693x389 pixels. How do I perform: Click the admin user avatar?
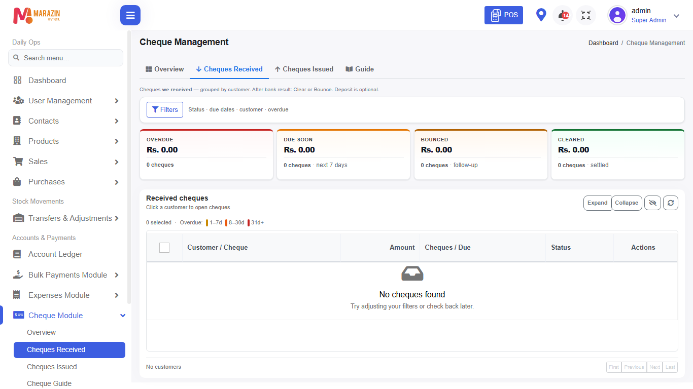617,15
